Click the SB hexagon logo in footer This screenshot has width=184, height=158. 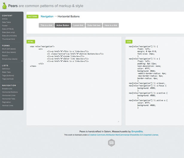111,143
